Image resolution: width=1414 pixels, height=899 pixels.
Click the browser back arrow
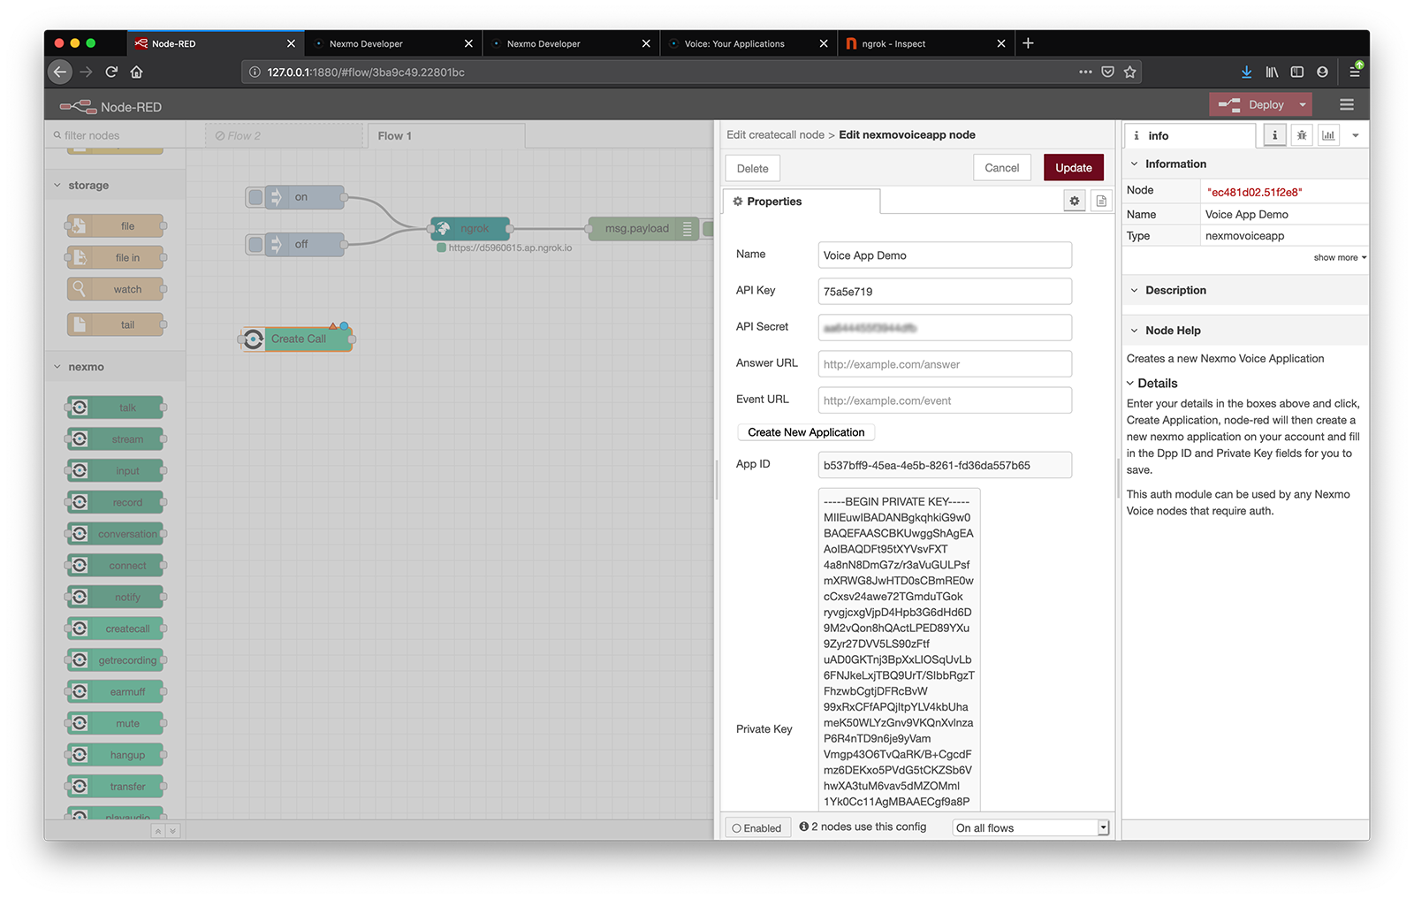(60, 72)
